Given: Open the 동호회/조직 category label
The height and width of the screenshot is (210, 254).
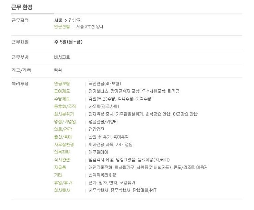Looking at the screenshot, I should 65,107.
